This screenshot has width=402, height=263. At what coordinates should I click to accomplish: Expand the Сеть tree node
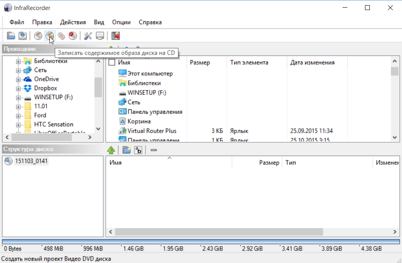18,70
